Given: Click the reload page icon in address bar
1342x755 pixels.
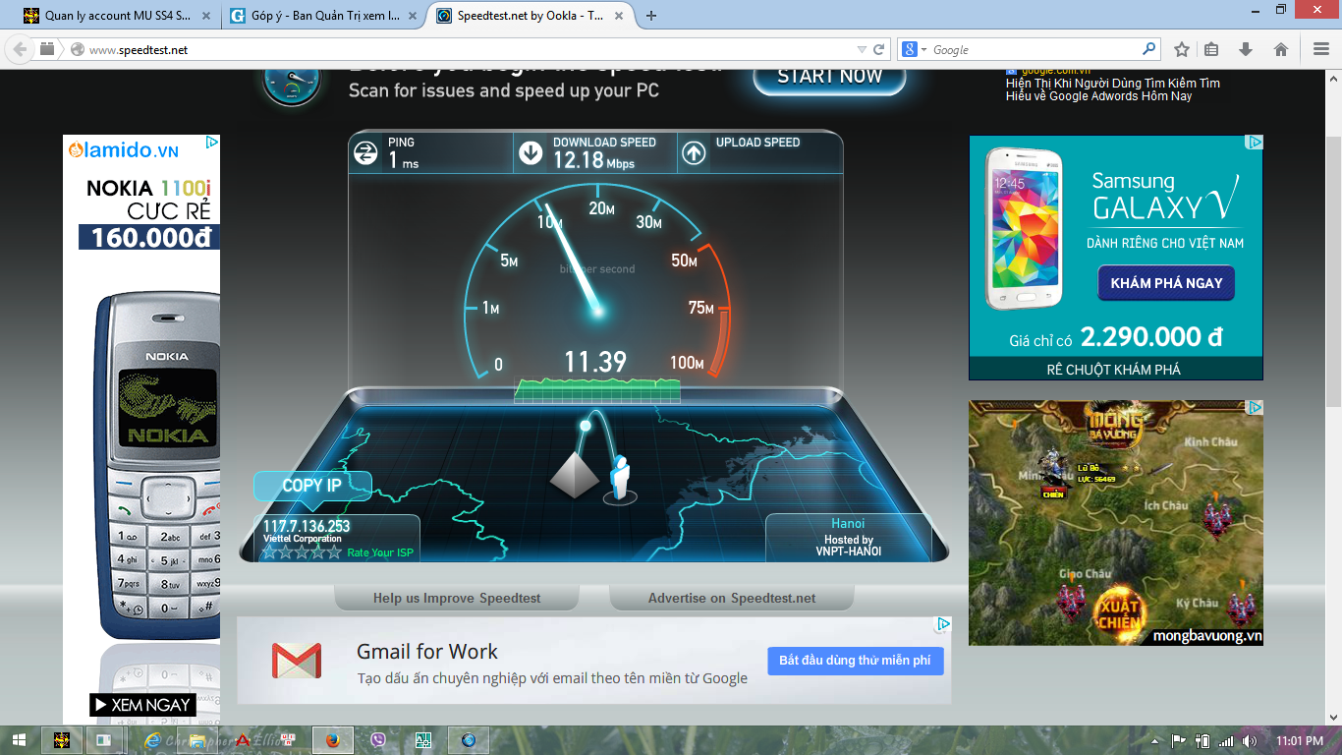Looking at the screenshot, I should pos(879,49).
